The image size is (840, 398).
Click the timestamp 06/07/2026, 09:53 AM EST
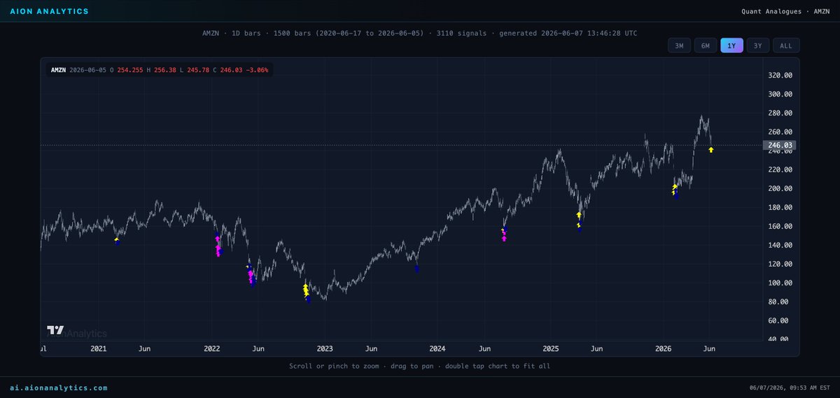tap(788, 388)
